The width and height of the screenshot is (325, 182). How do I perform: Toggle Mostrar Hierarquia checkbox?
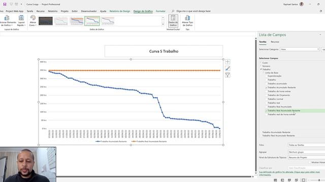[310, 162]
